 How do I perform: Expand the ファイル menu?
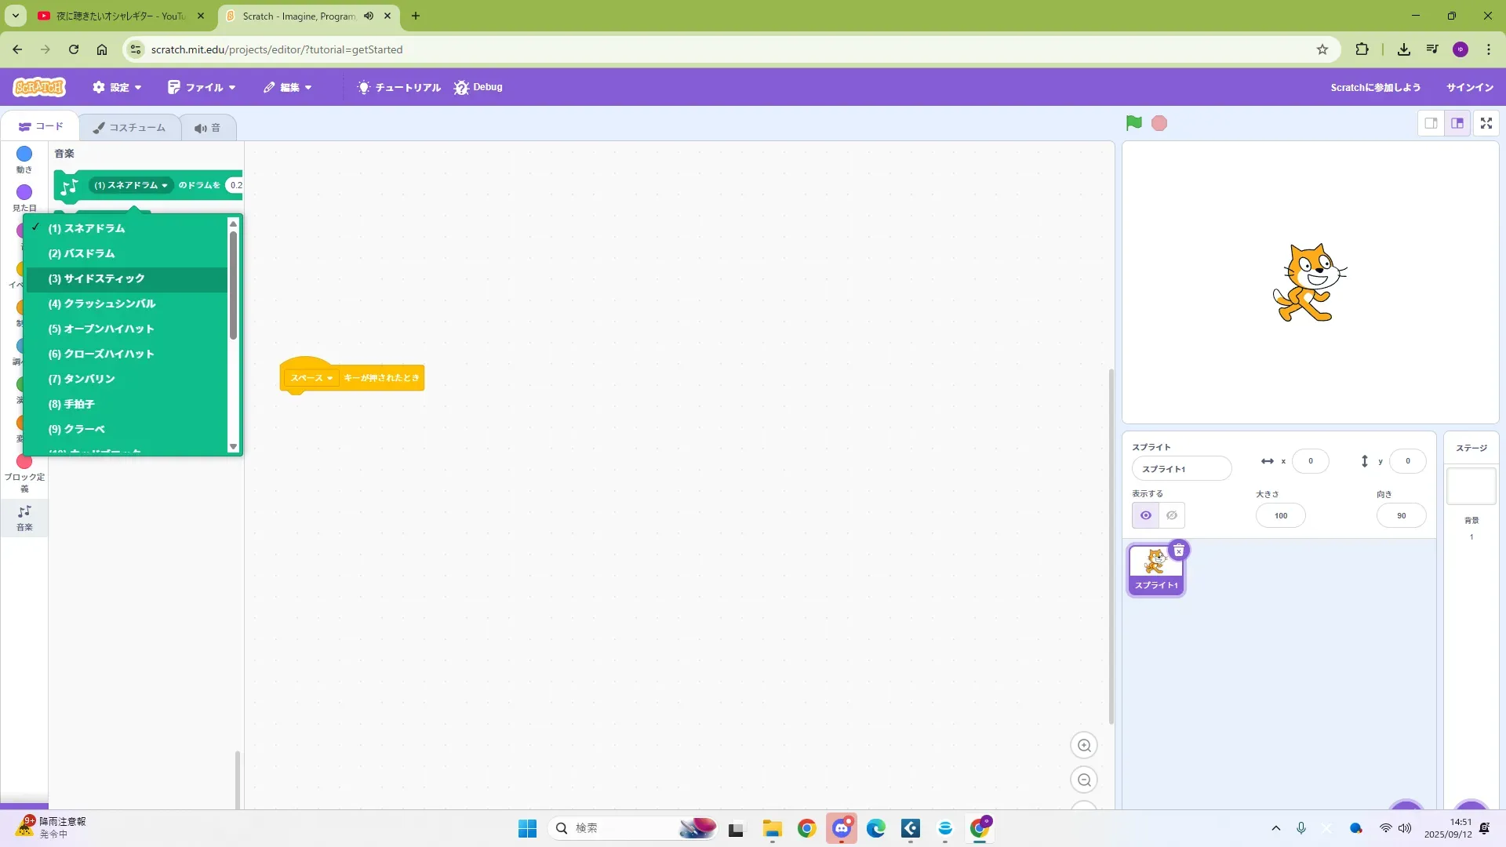pyautogui.click(x=202, y=87)
